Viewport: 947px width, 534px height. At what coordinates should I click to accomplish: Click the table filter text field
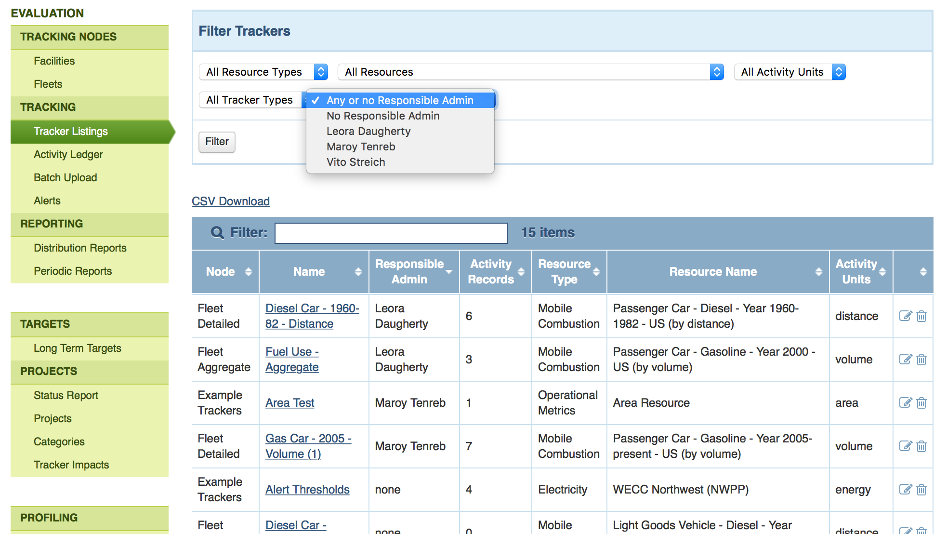pos(391,233)
